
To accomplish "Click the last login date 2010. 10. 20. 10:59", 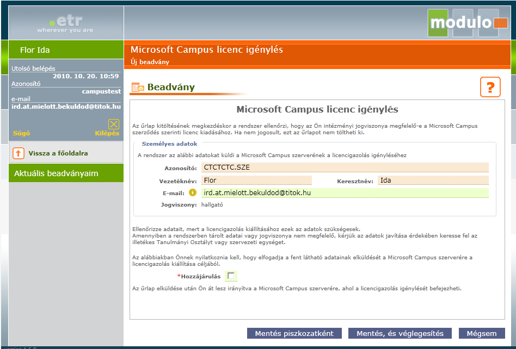I will (86, 76).
